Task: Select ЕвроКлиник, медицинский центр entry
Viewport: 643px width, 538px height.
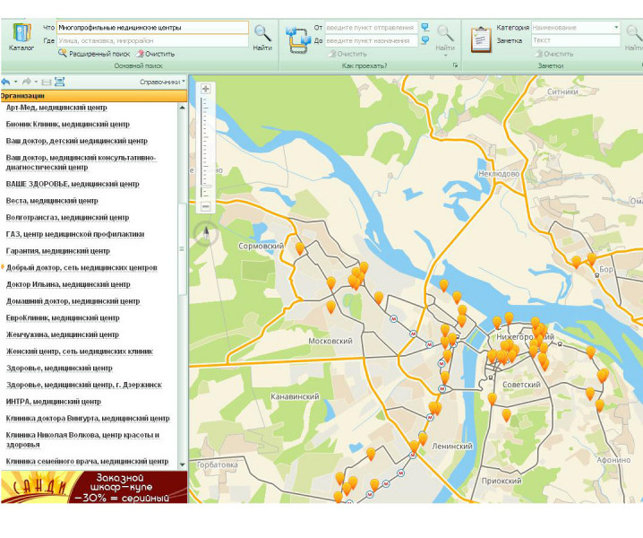Action: coord(63,317)
